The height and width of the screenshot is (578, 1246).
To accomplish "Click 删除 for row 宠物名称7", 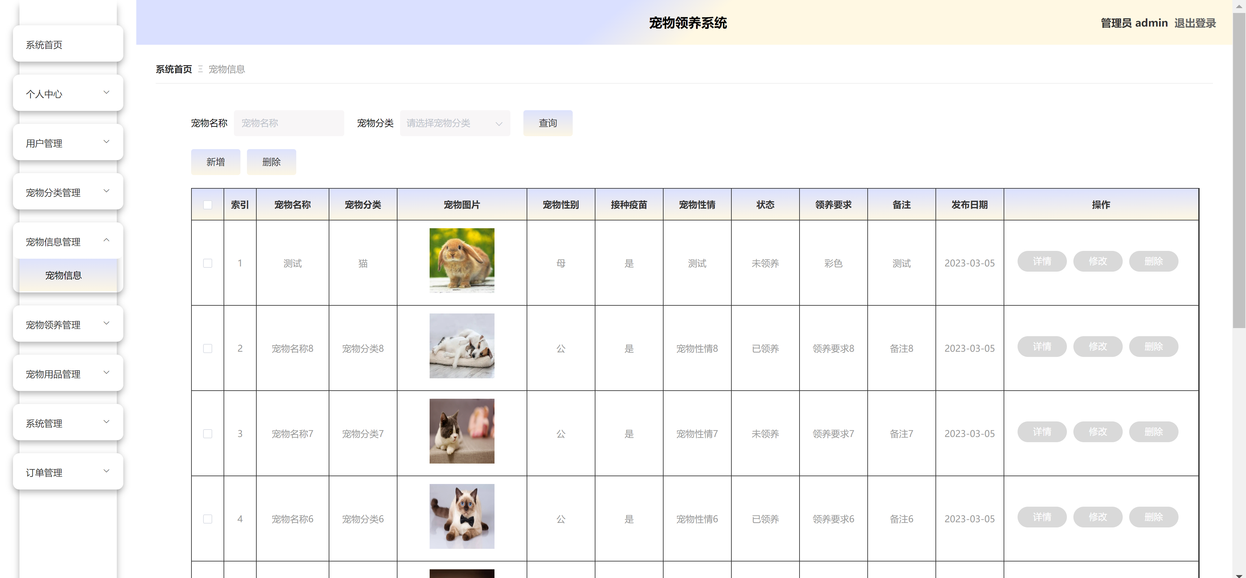I will point(1154,431).
